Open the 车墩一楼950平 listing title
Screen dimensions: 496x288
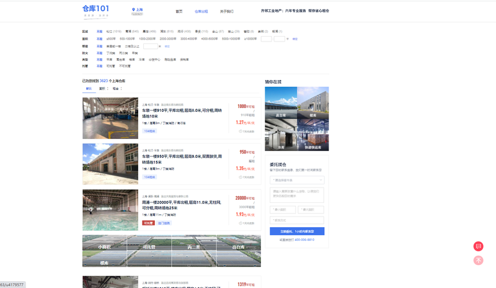click(182, 159)
